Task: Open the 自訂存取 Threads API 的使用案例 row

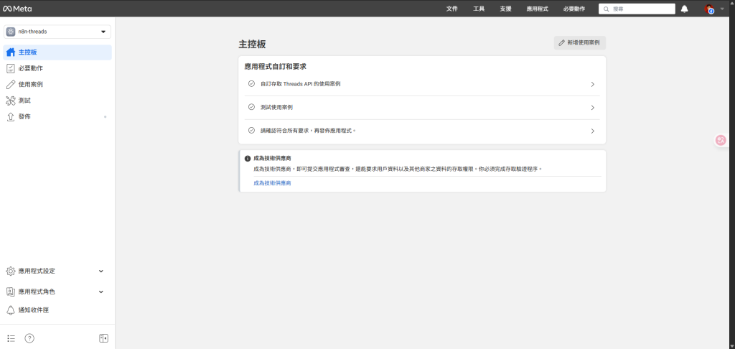Action: pyautogui.click(x=422, y=84)
